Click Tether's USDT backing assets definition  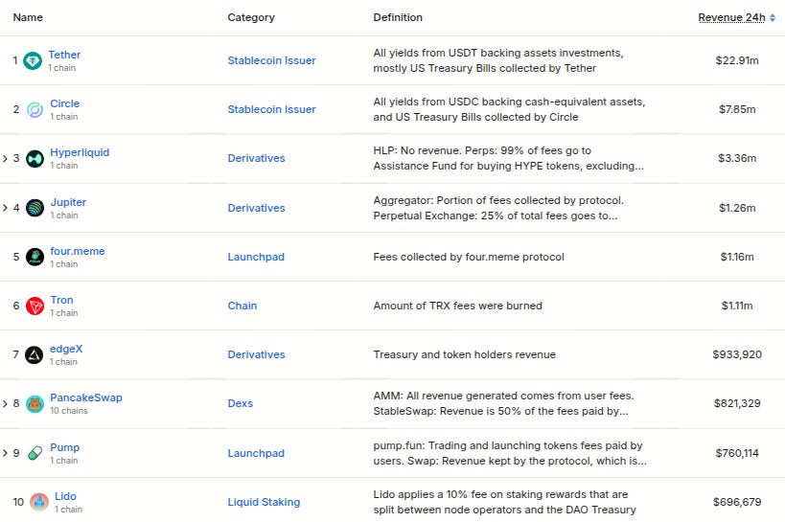[x=498, y=60]
